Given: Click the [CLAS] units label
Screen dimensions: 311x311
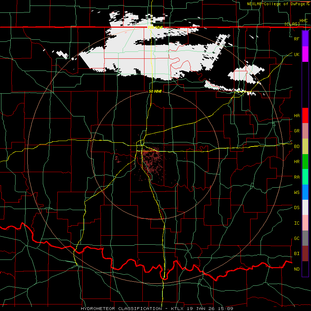Looking at the screenshot, I should 292,24.
